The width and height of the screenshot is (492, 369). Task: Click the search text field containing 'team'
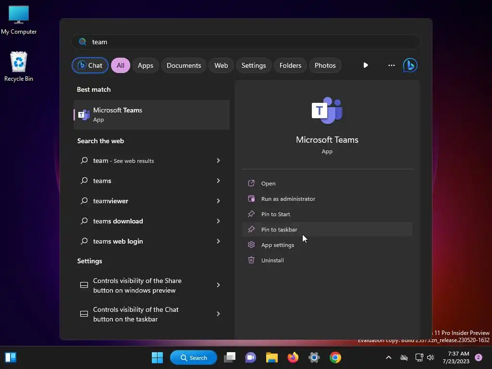(x=246, y=42)
